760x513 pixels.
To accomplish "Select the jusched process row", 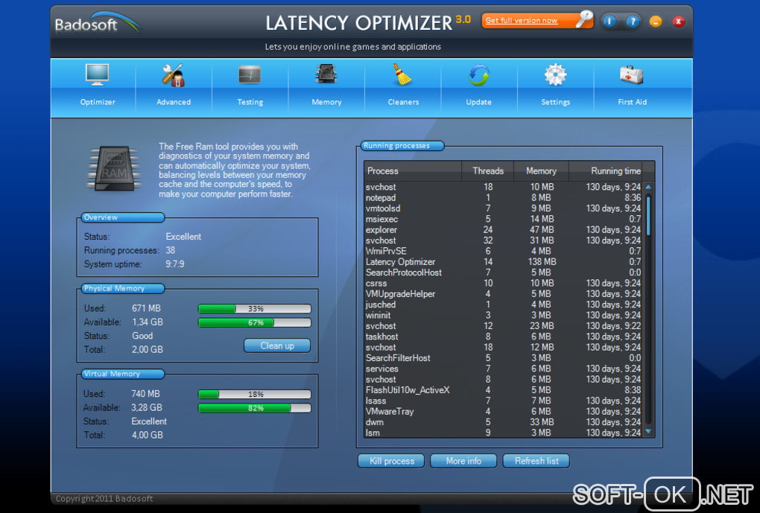I will coord(503,305).
